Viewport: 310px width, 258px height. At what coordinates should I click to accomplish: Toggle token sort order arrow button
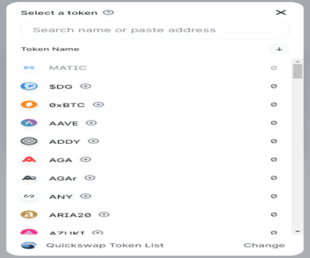(279, 49)
